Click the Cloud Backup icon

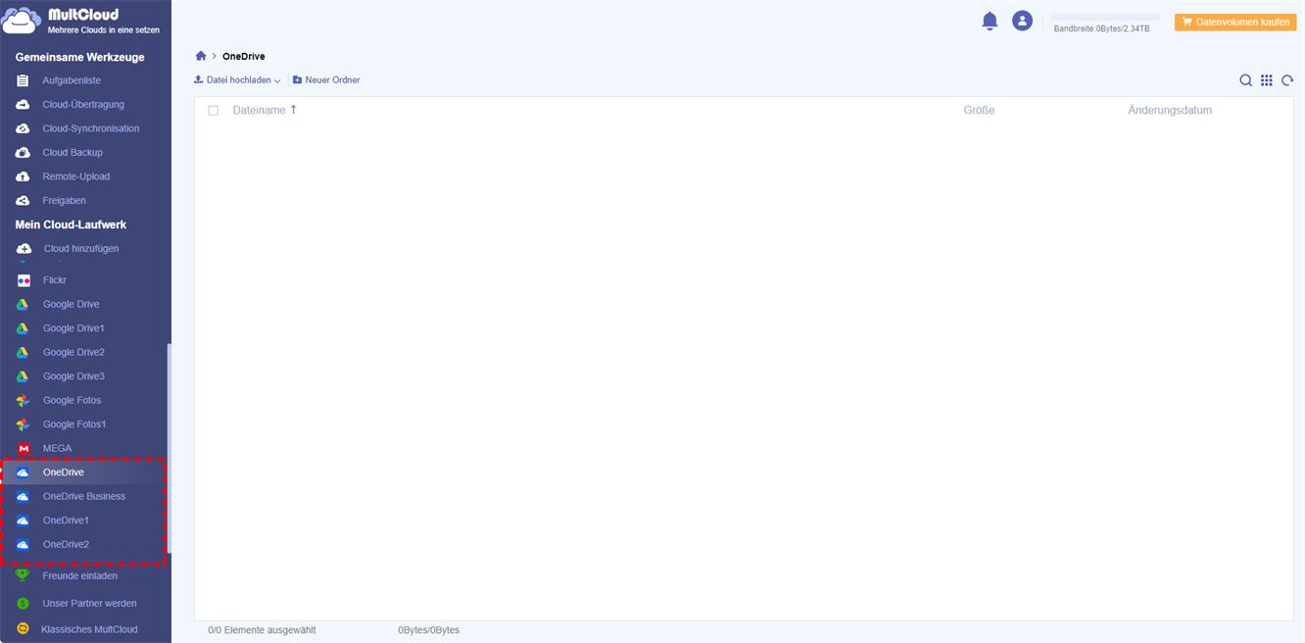pyautogui.click(x=23, y=152)
